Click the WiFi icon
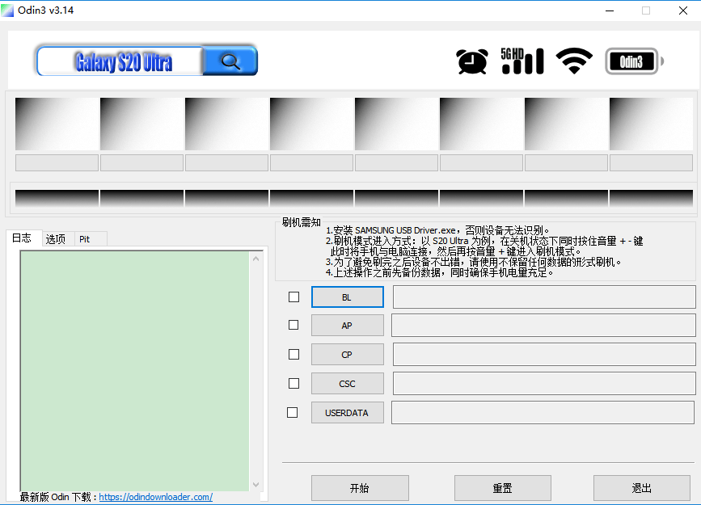 tap(574, 60)
